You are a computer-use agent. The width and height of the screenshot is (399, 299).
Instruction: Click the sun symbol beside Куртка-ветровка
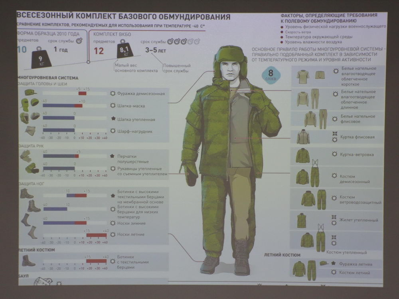pyautogui.click(x=334, y=154)
